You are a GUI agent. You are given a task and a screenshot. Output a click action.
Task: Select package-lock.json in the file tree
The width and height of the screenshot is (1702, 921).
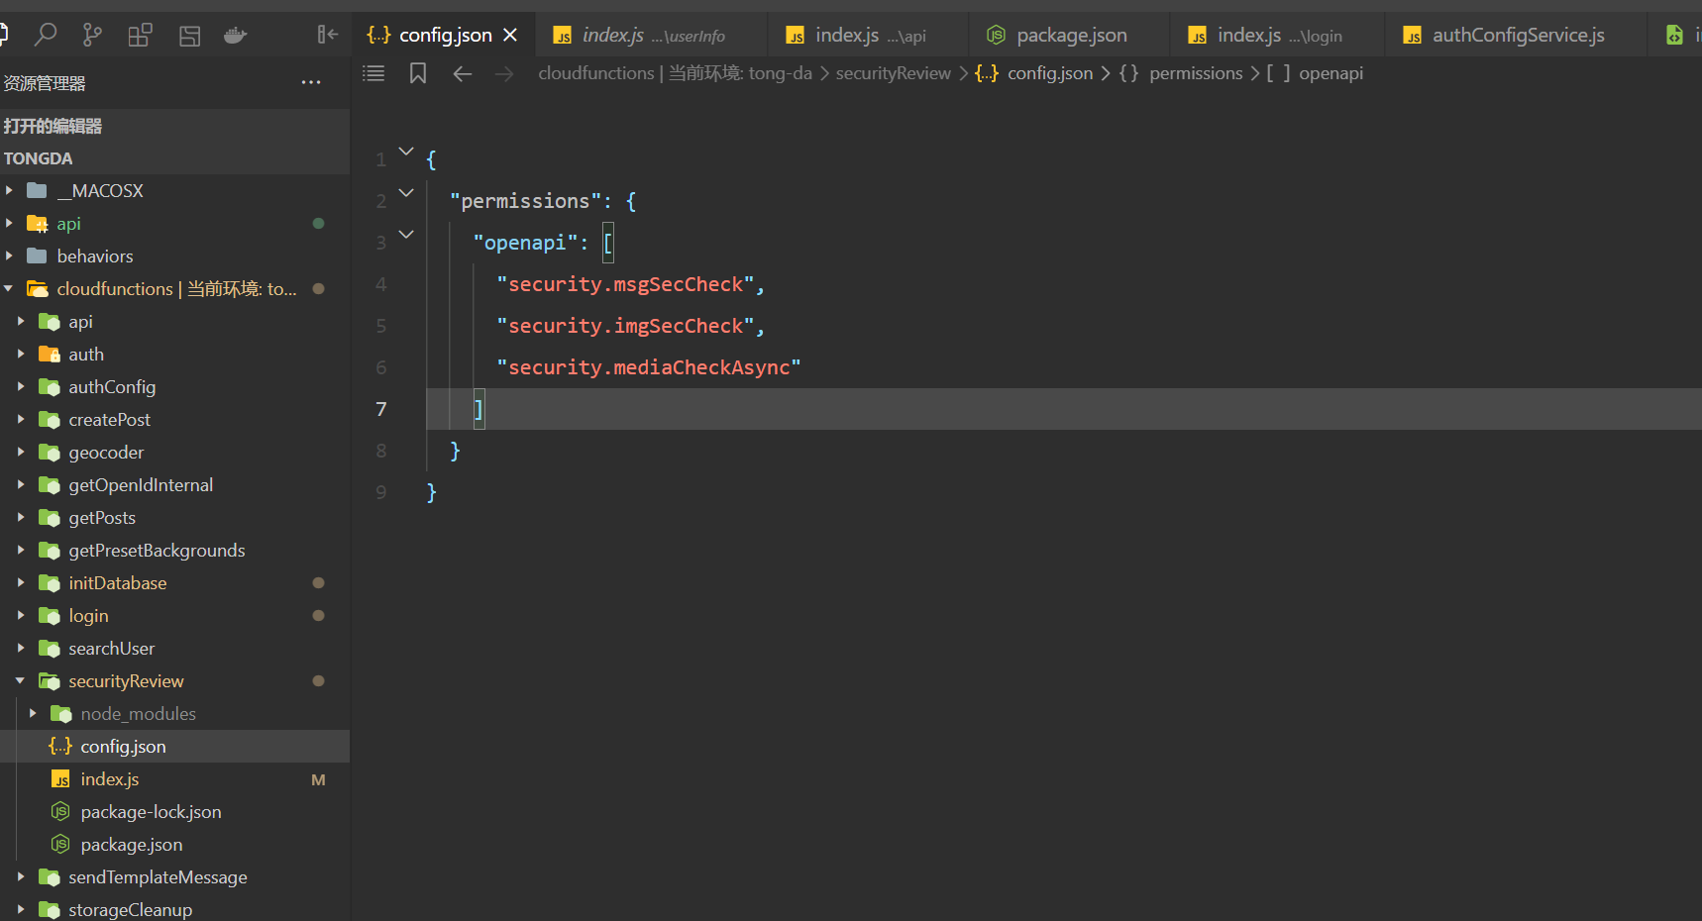pyautogui.click(x=151, y=812)
